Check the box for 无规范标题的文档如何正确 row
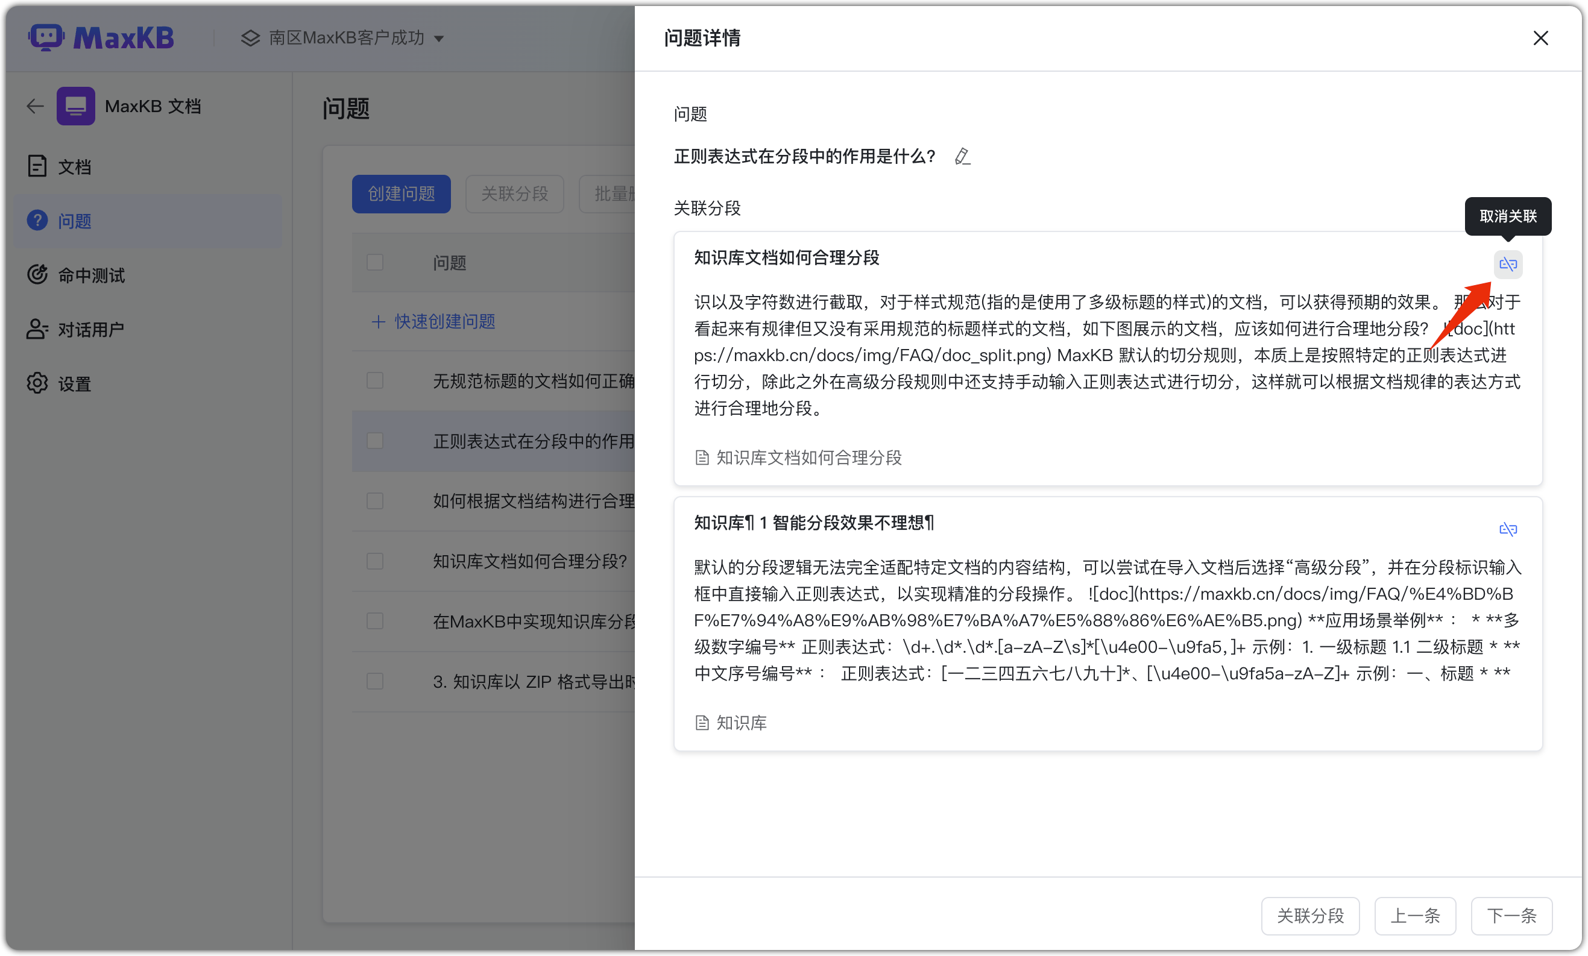Image resolution: width=1588 pixels, height=956 pixels. pos(374,381)
